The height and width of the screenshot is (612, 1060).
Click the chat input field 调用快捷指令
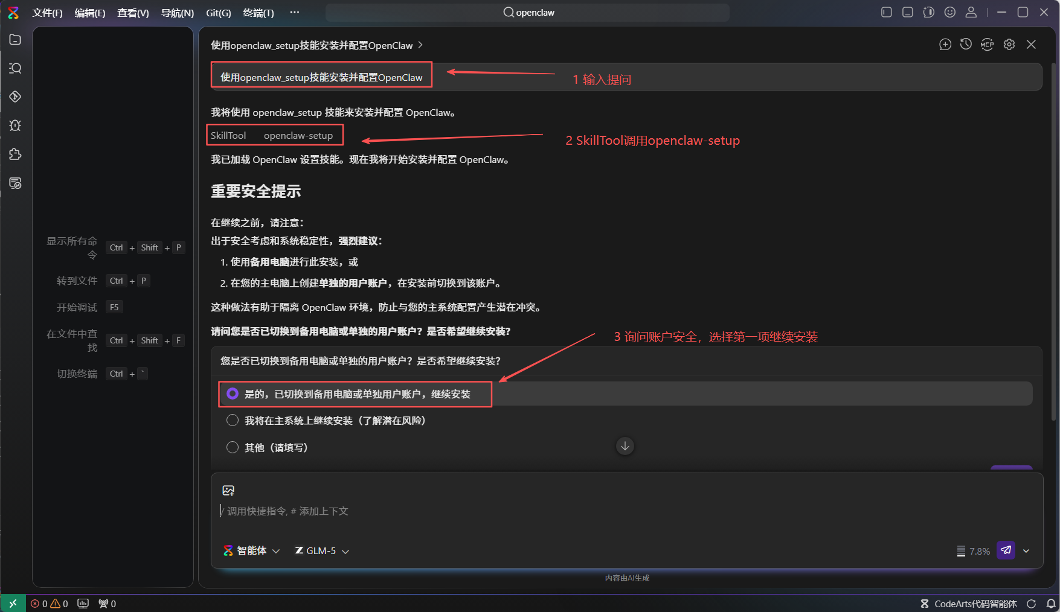626,511
